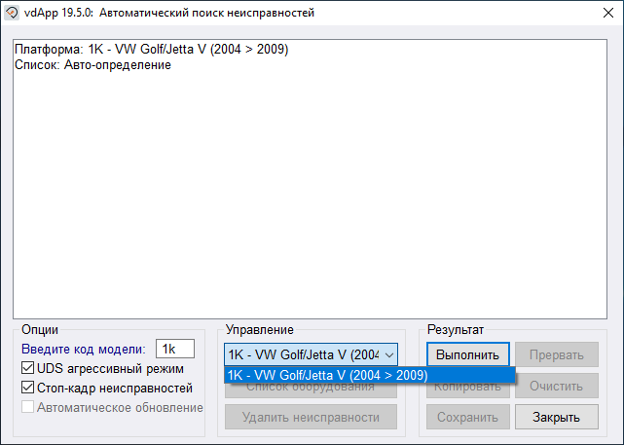
Task: Collapse the platform combo box under Управление
Action: point(389,354)
